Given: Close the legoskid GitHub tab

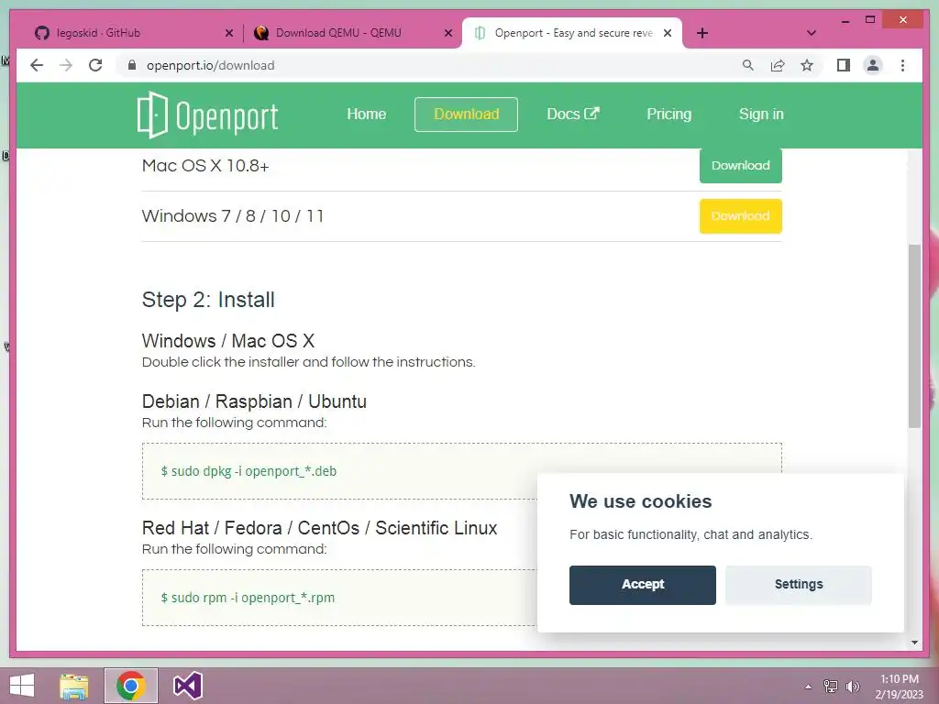Looking at the screenshot, I should [228, 33].
